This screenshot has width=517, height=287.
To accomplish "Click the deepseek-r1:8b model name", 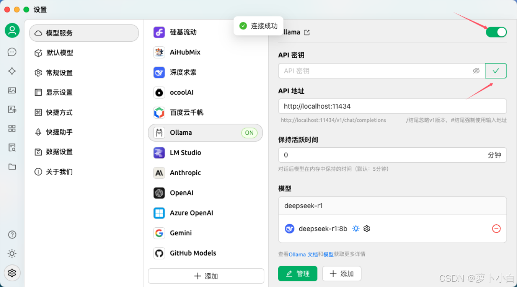I will [323, 229].
